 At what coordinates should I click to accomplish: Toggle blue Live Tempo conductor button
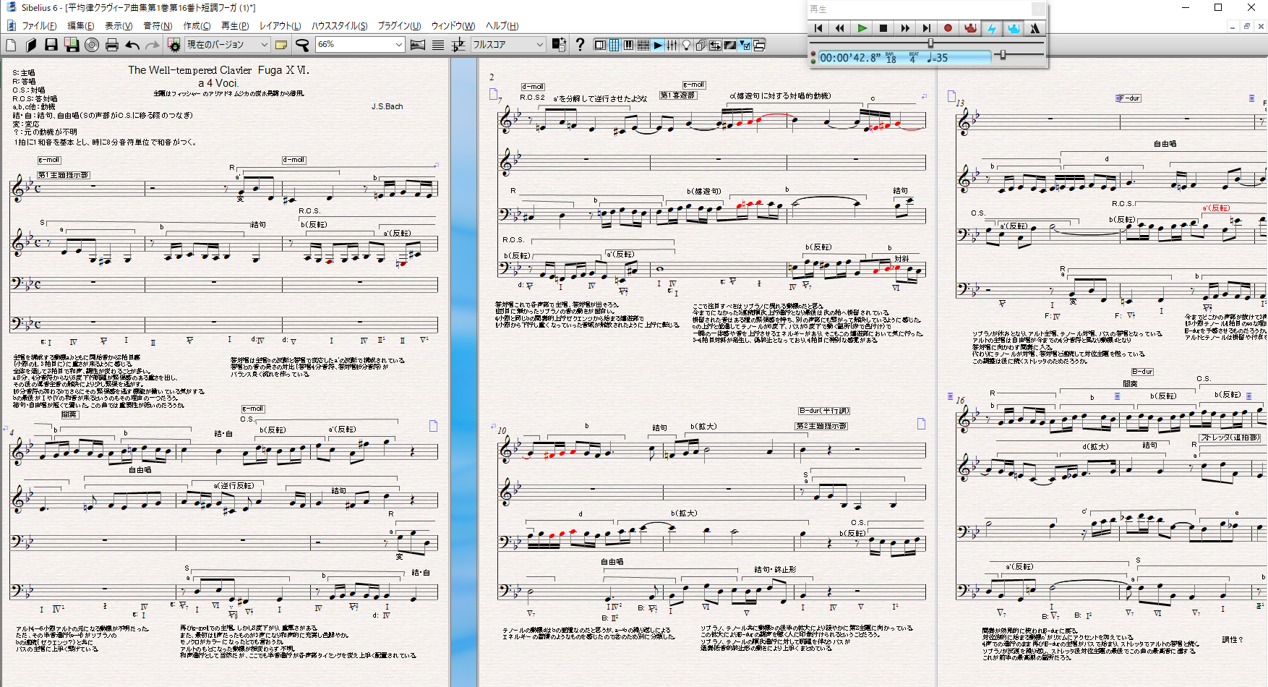tap(1014, 28)
